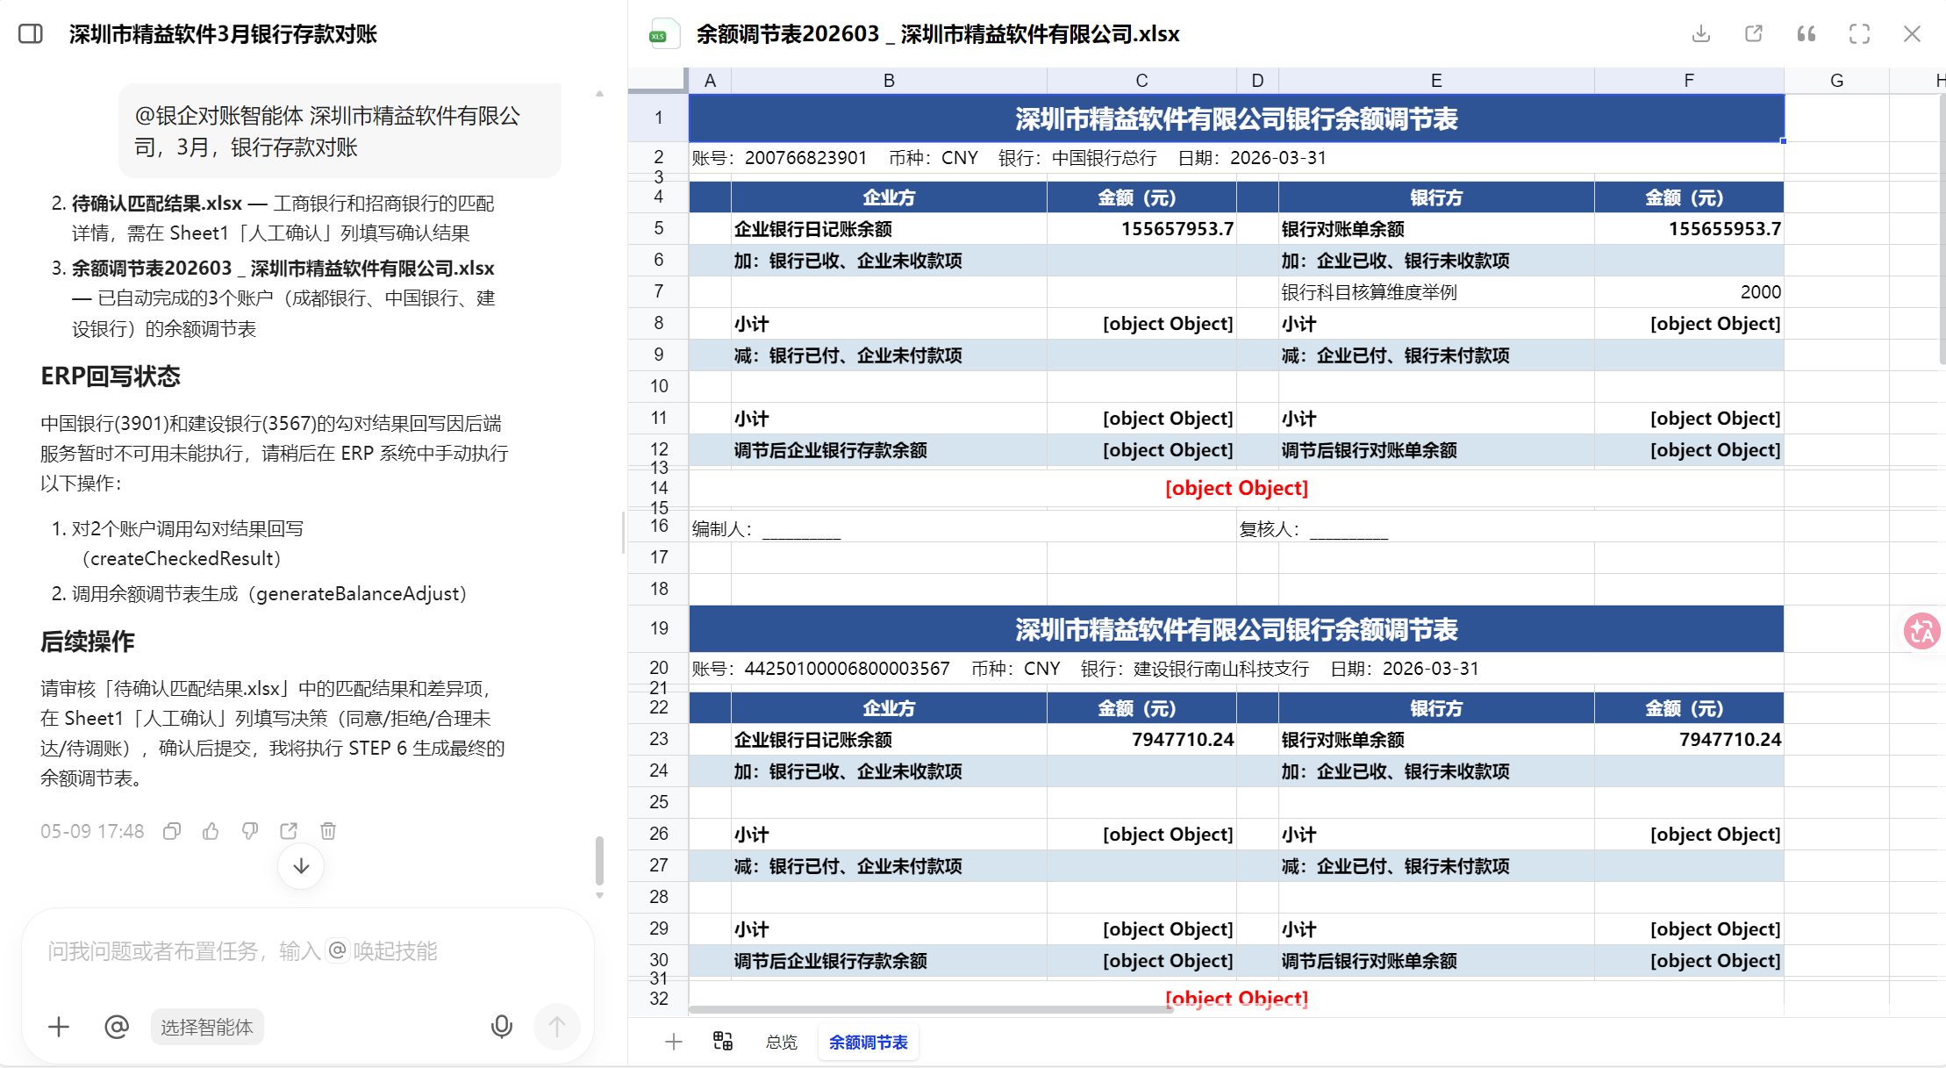Delete the chat message
Screen dimensions: 1946x1068
pyautogui.click(x=328, y=831)
